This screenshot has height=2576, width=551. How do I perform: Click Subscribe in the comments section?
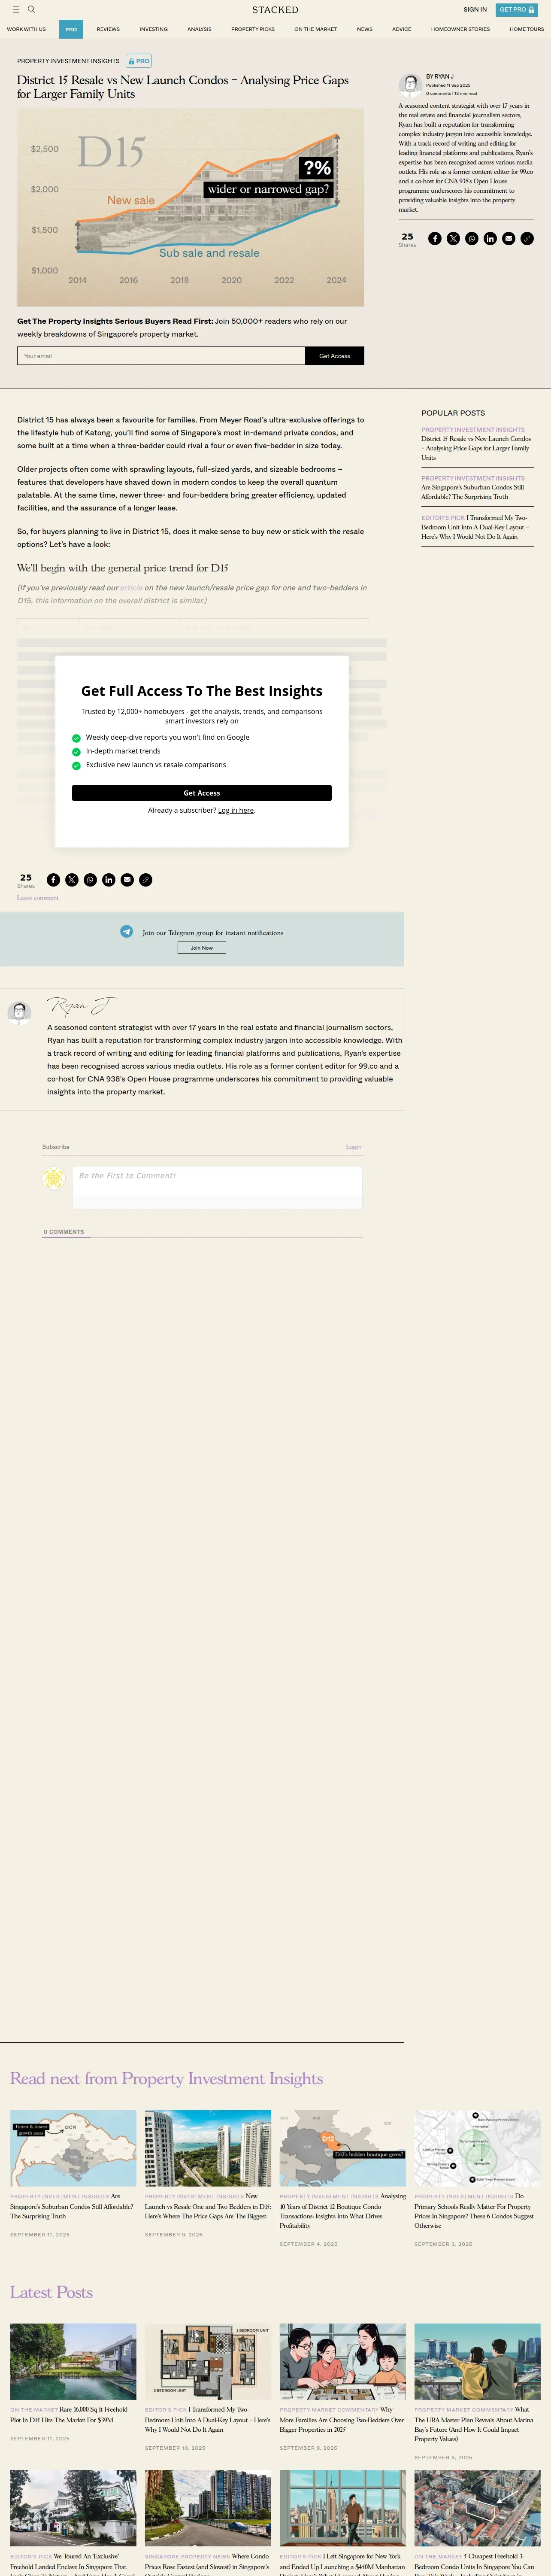tap(56, 1147)
